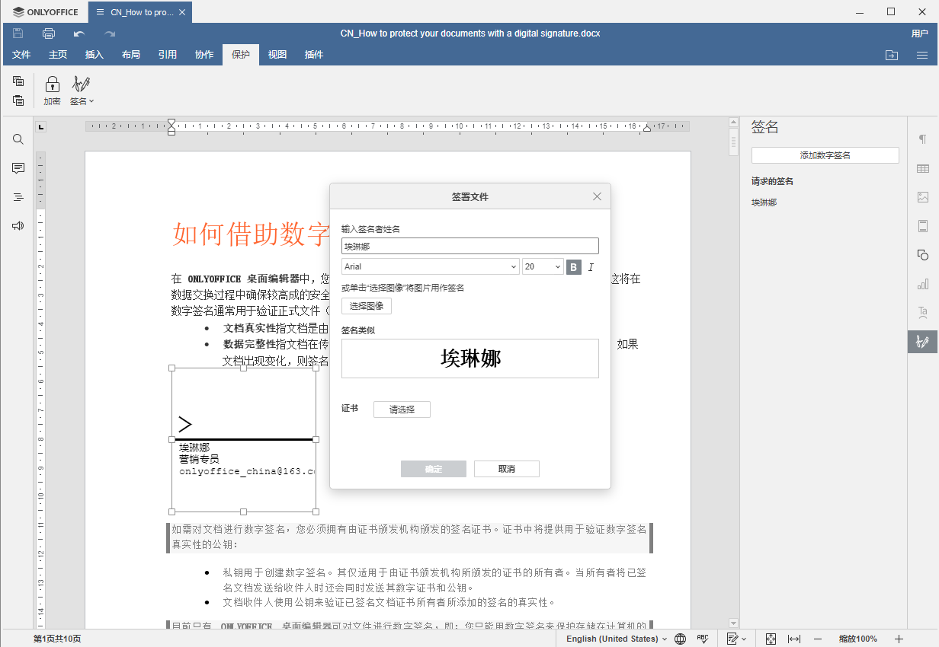
Task: Toggle signature settings sidebar icon
Action: 923,342
